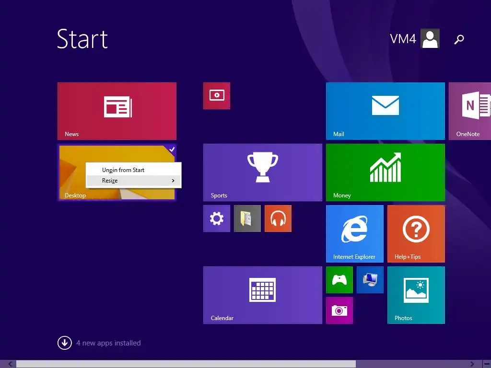Screen dimensions: 491x368
Task: Show all apps with down arrow
Action: (x=65, y=343)
